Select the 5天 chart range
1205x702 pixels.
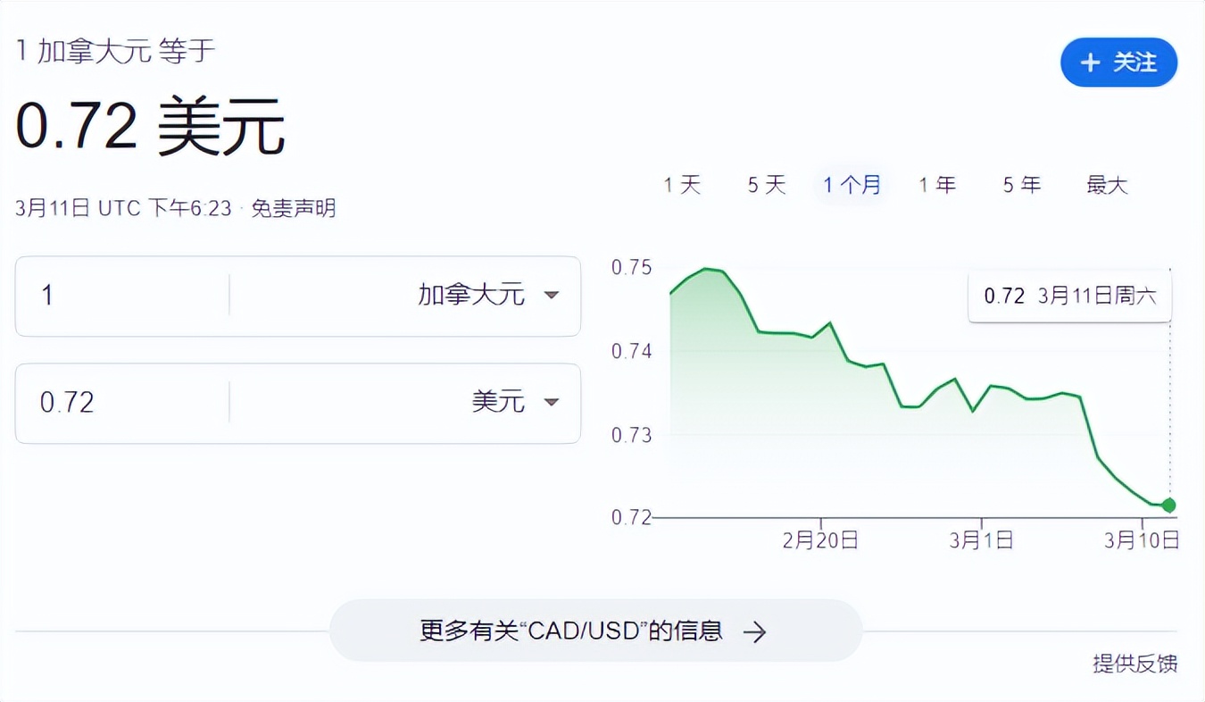(x=766, y=184)
